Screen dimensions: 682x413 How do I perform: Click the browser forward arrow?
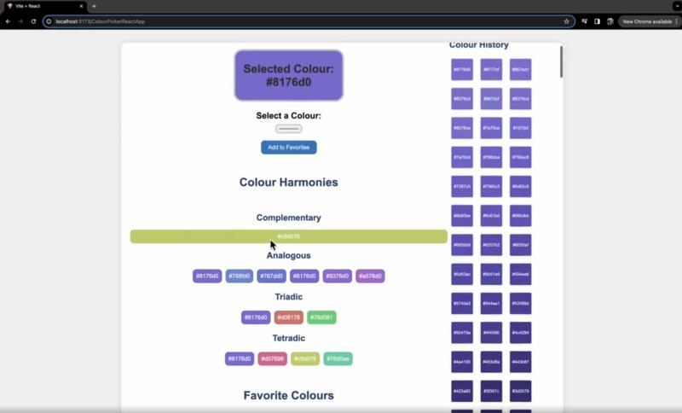point(20,21)
